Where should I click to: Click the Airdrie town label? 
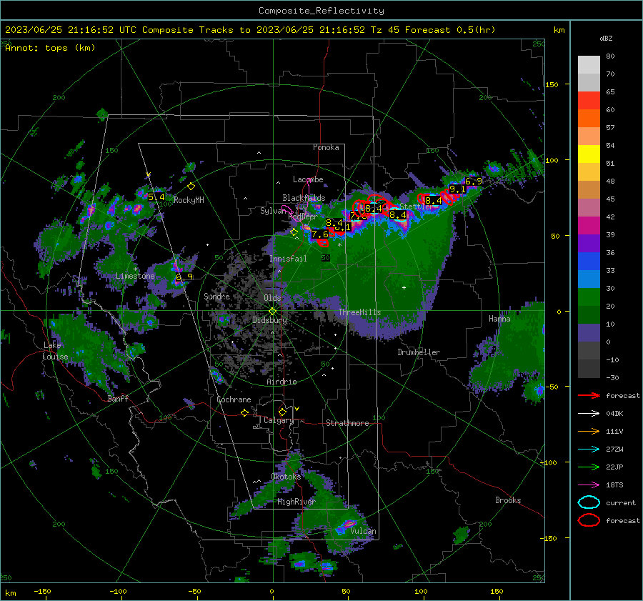tap(281, 382)
